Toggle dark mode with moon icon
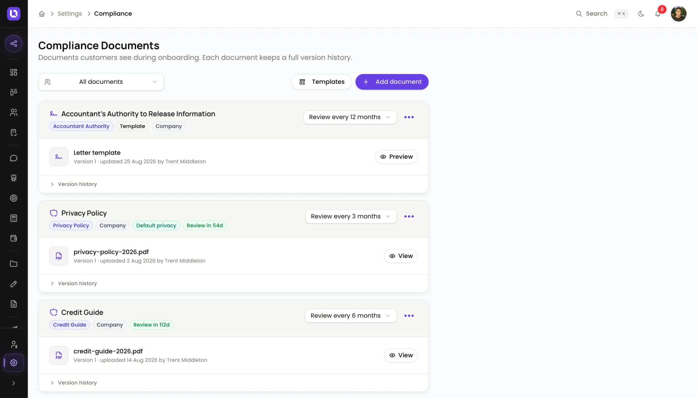697x398 pixels. pos(641,14)
